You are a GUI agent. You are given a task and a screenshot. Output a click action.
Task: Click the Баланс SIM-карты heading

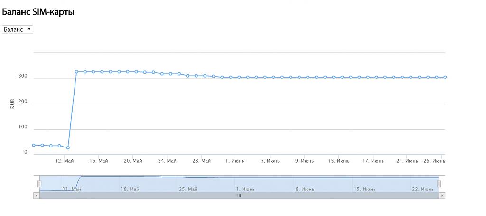point(38,12)
